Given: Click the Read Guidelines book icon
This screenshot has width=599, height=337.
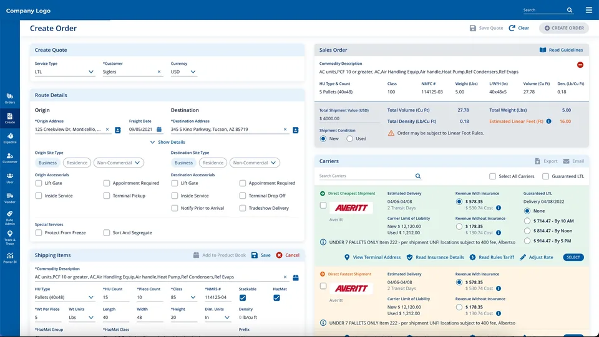Looking at the screenshot, I should click(x=542, y=50).
